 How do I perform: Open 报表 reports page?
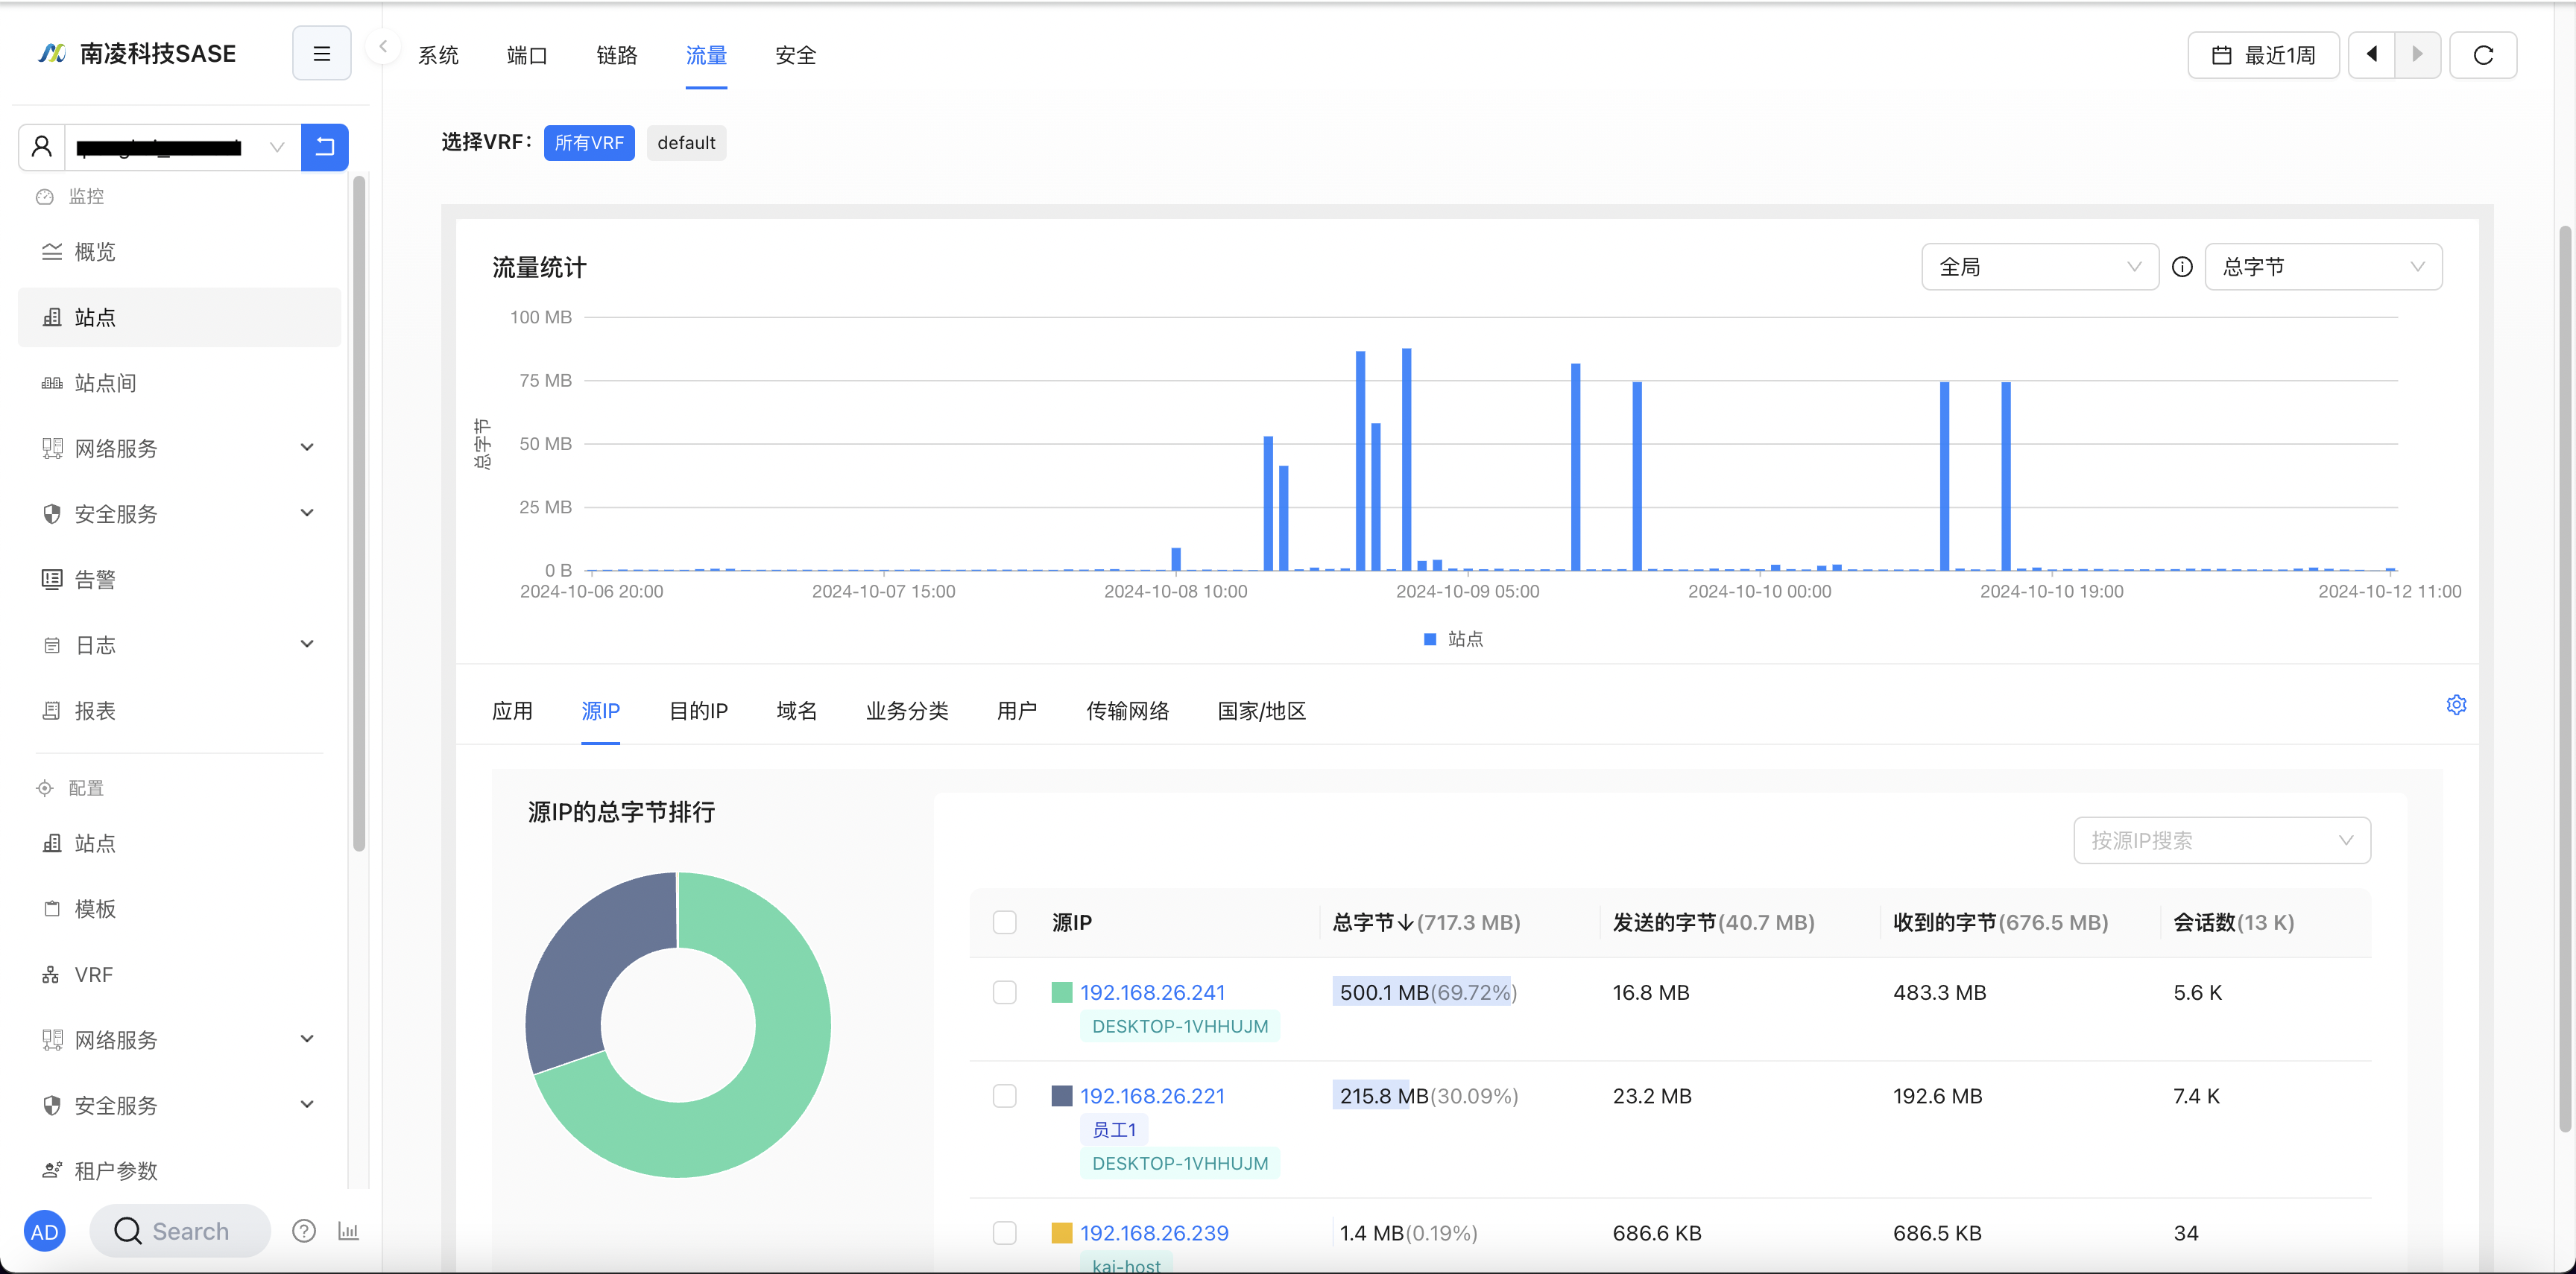[x=180, y=711]
